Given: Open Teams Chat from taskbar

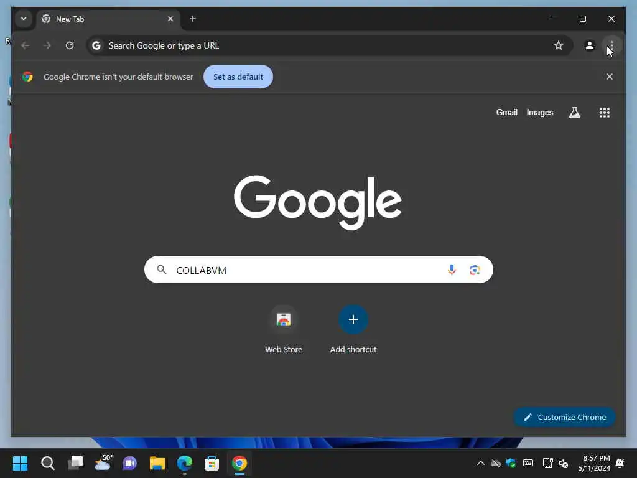Looking at the screenshot, I should [130, 463].
